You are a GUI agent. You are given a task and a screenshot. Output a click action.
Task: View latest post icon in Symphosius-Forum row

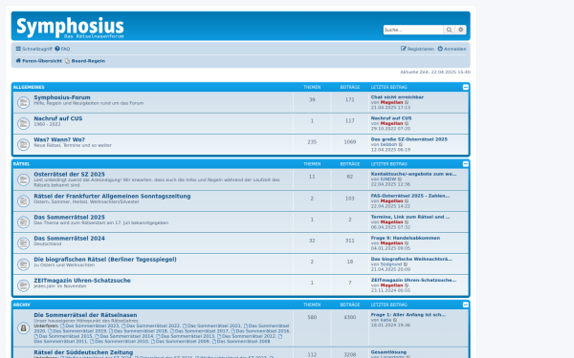click(x=407, y=103)
